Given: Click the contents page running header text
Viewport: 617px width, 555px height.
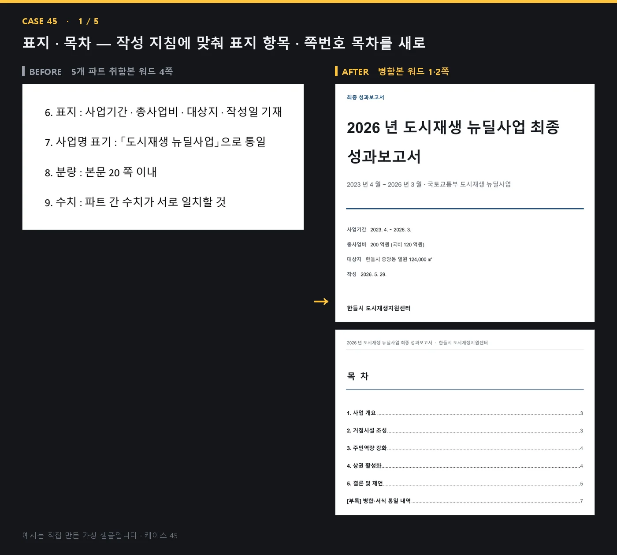Looking at the screenshot, I should click(417, 343).
